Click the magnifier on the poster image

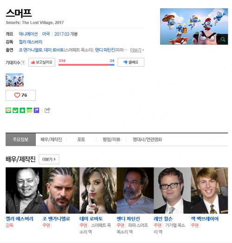223,39
